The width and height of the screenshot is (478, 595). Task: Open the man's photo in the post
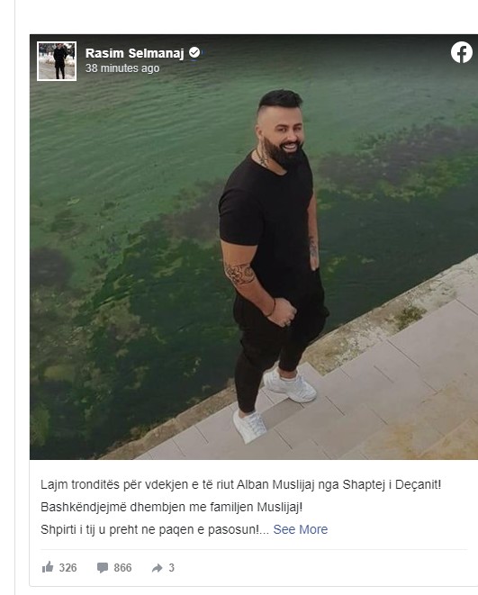pos(254,247)
